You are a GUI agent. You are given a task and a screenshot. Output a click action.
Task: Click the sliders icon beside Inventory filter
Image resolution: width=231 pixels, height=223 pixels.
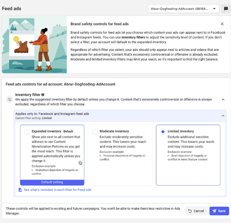10,99
